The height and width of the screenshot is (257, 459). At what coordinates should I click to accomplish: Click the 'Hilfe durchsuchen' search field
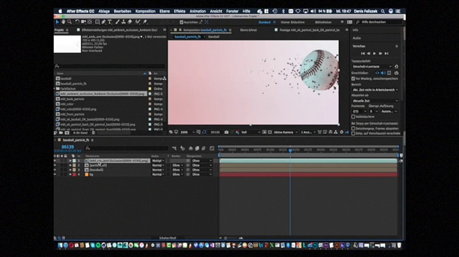coord(380,22)
